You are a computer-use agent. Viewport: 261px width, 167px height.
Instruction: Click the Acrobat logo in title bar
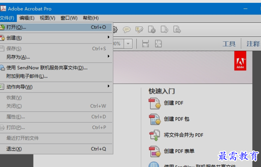click(3, 9)
